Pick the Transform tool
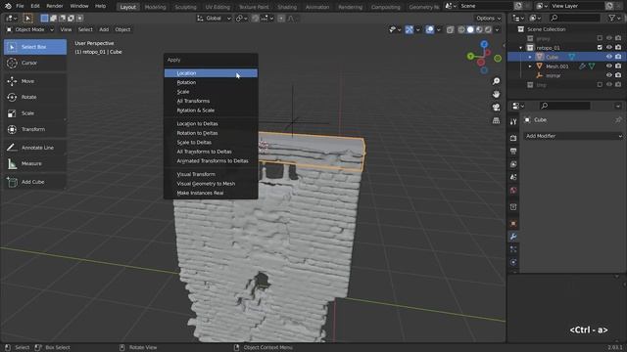 coord(35,129)
